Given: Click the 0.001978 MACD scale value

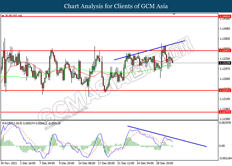Looking at the screenshot, I should click(x=225, y=123).
